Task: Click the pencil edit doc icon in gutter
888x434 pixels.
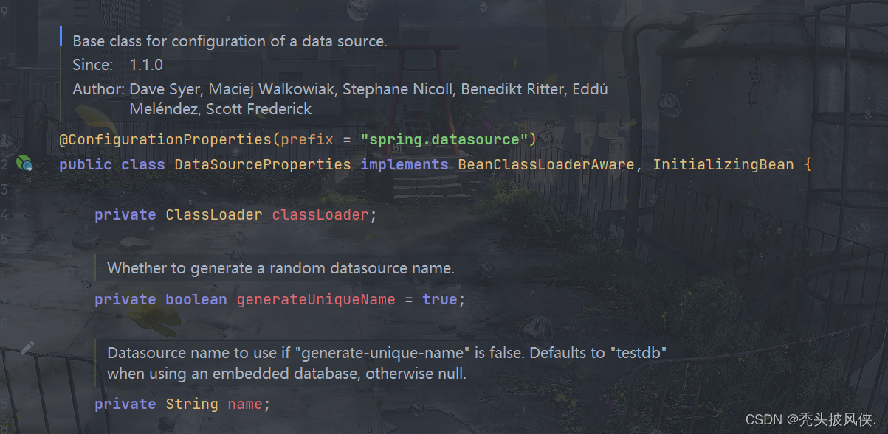Action: click(27, 347)
